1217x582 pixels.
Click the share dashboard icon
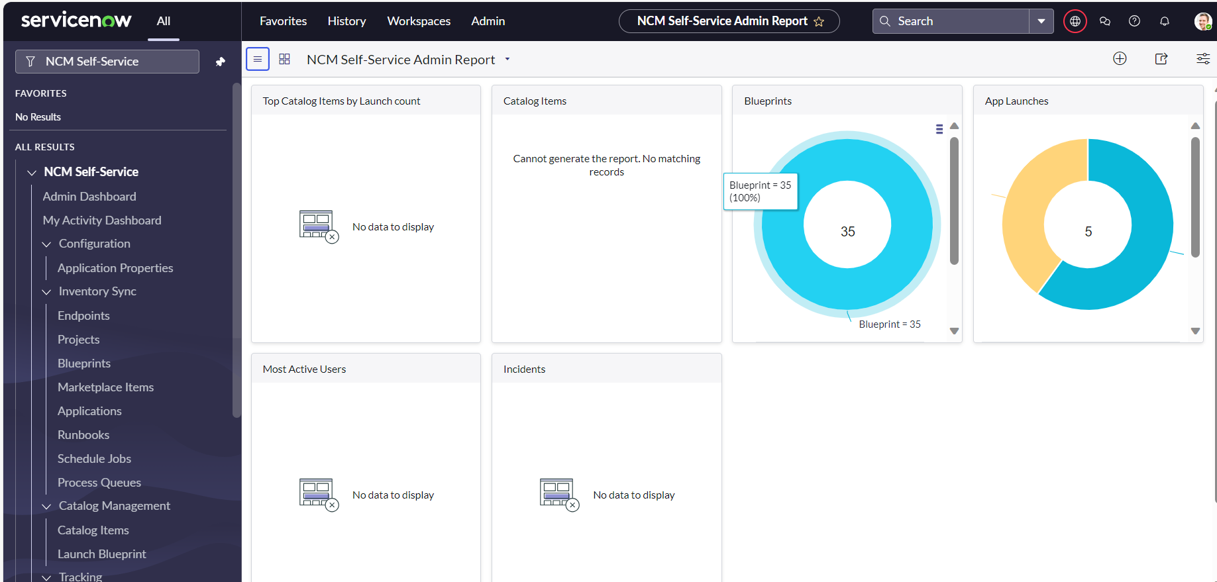click(x=1161, y=59)
